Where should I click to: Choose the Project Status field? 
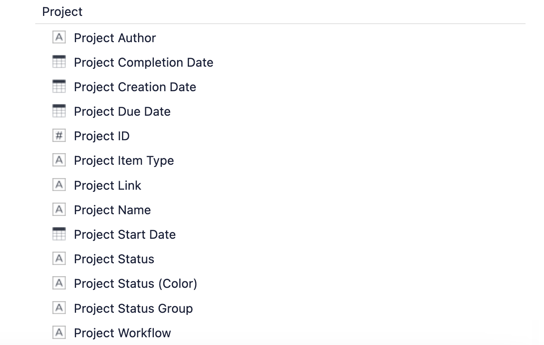click(114, 259)
